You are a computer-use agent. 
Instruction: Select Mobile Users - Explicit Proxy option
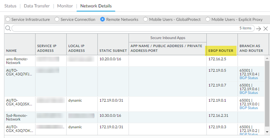pos(208,19)
